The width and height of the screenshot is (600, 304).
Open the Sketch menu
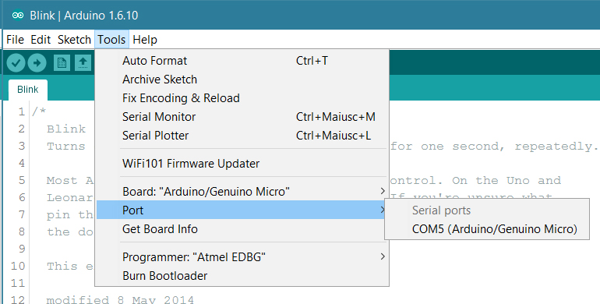pos(74,40)
